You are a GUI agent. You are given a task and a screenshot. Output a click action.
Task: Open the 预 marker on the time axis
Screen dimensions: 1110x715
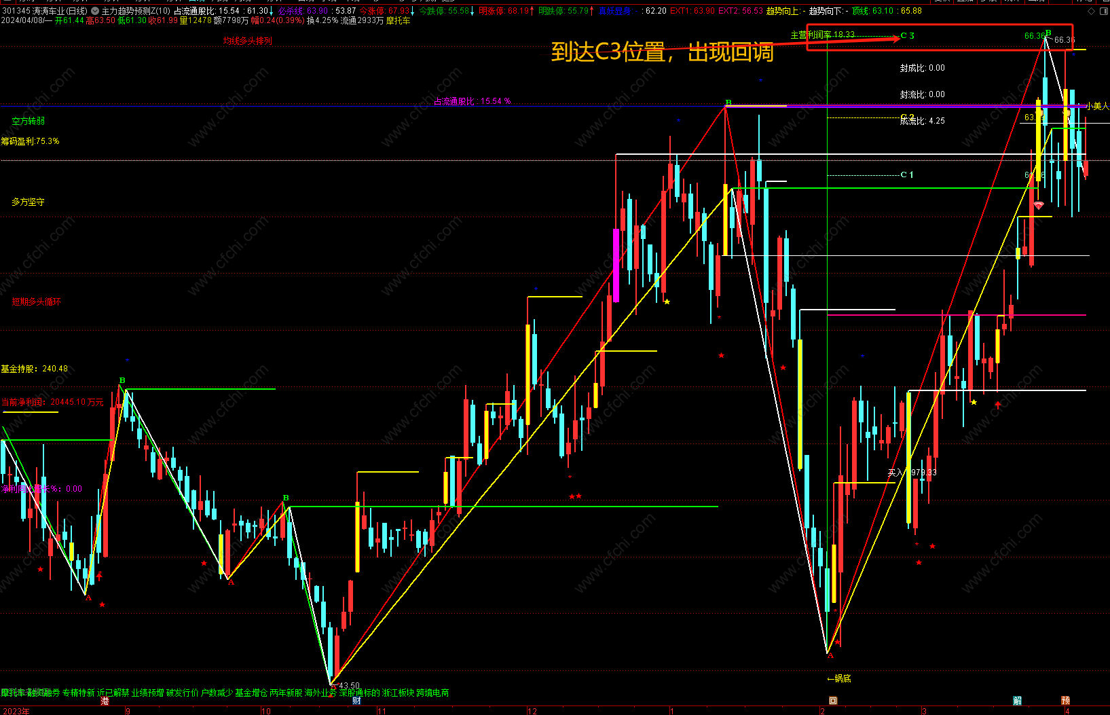click(x=1065, y=701)
